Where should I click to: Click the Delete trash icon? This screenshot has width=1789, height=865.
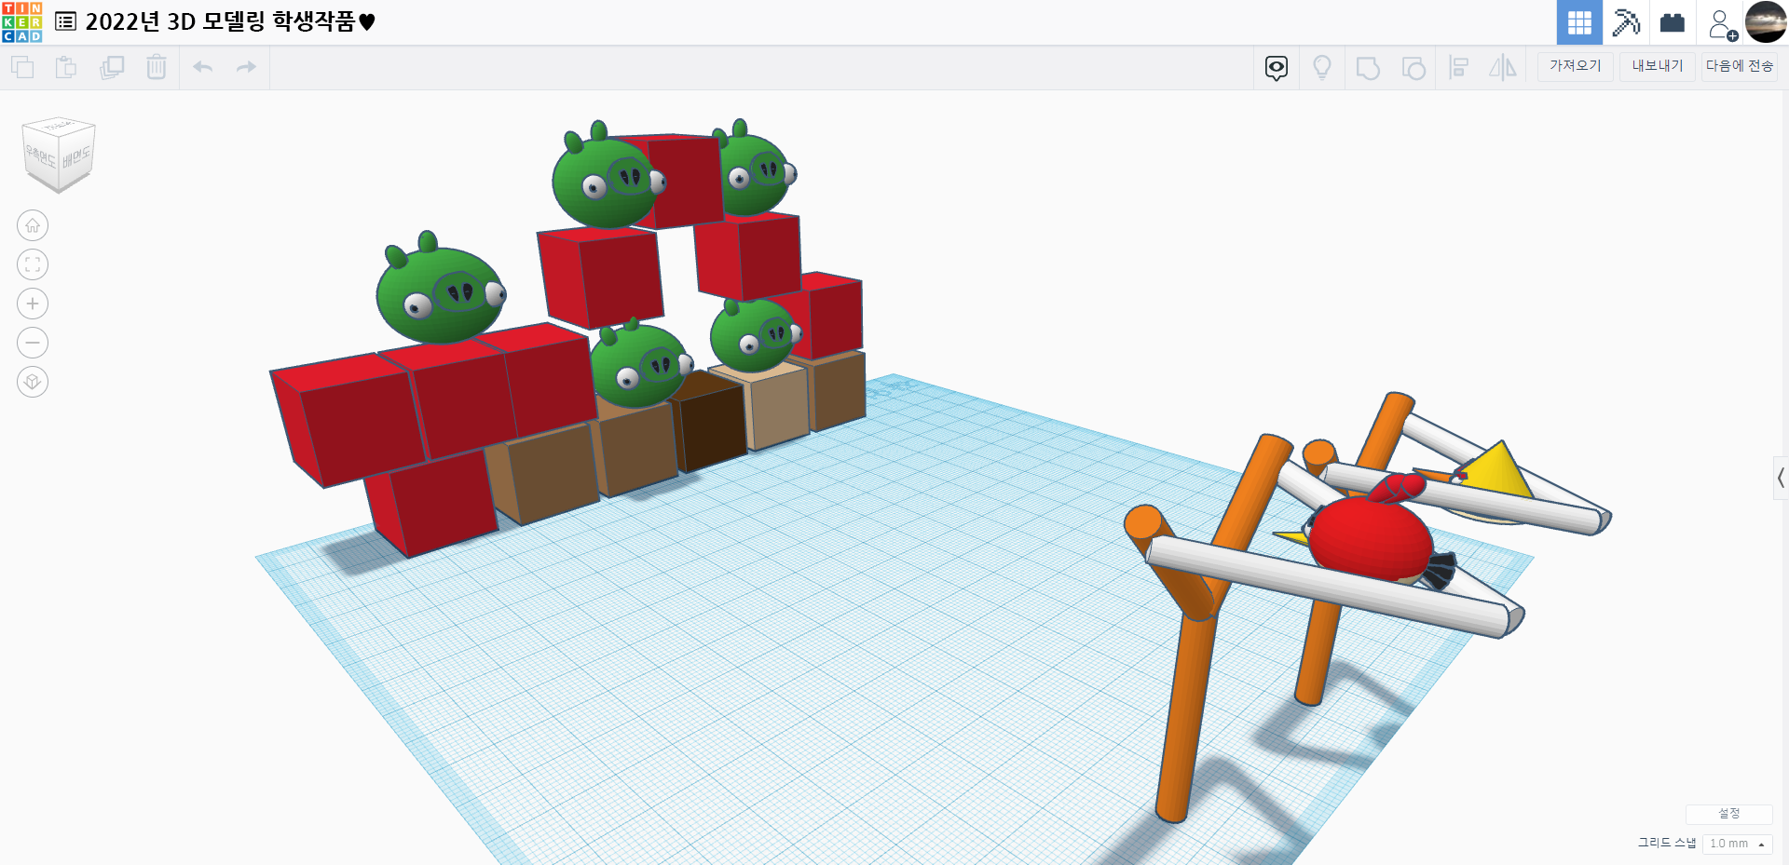point(157,67)
